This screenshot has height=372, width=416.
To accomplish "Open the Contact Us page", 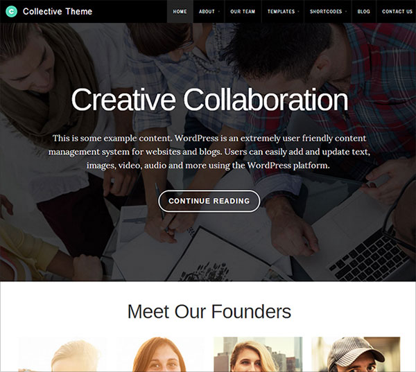I will point(397,11).
